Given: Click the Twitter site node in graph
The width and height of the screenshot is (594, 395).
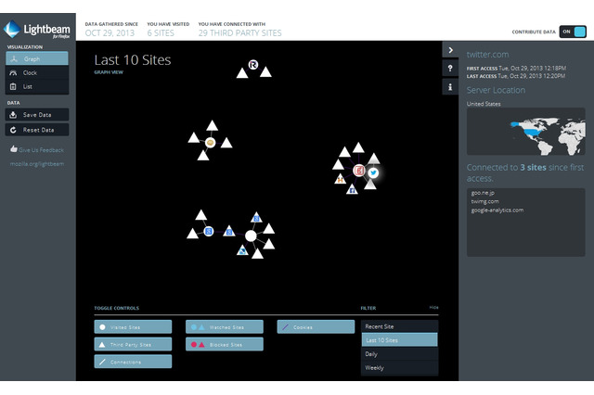Looking at the screenshot, I should (x=373, y=172).
